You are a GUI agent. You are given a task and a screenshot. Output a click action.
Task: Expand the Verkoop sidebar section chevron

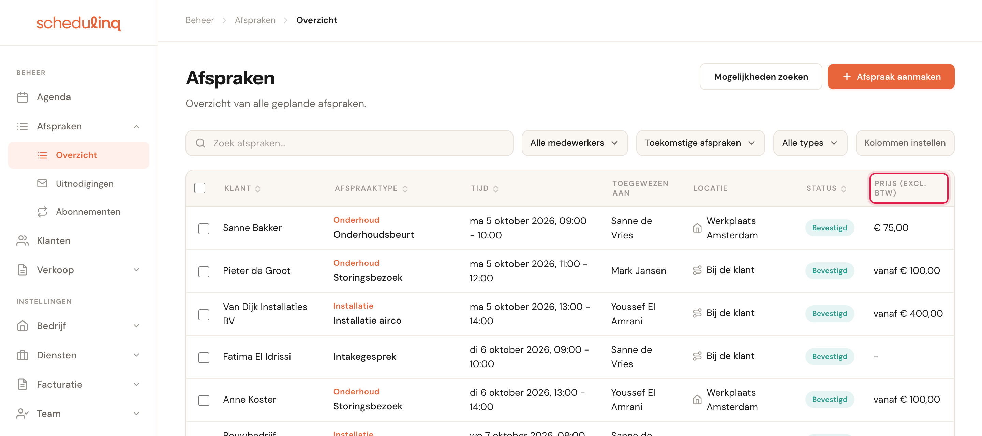pos(136,270)
